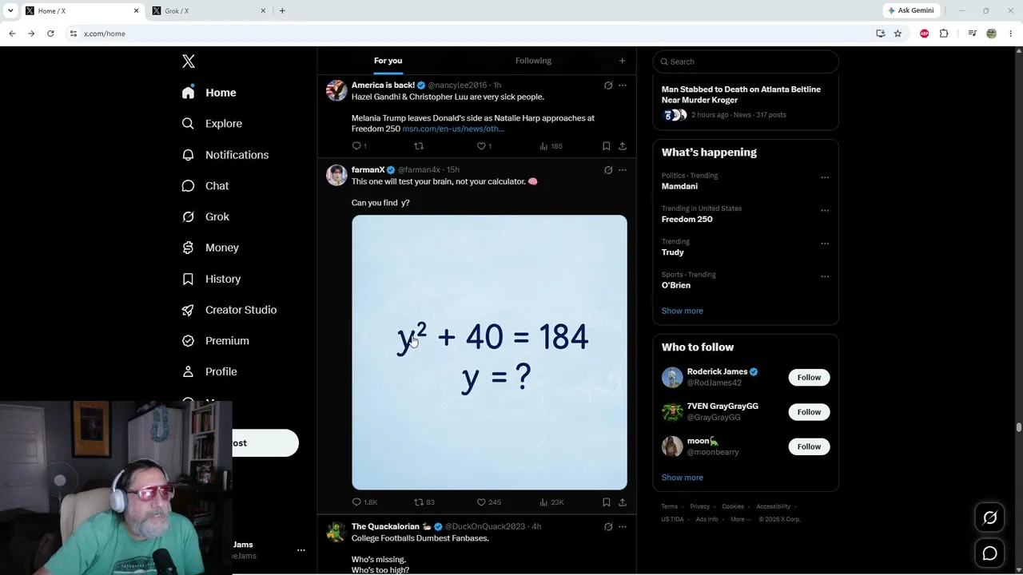Open Creator Studio in the sidebar
This screenshot has height=575, width=1023.
(229, 310)
